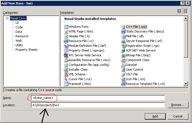Pick the ASP.NET Web Service icon

[x=123, y=50]
